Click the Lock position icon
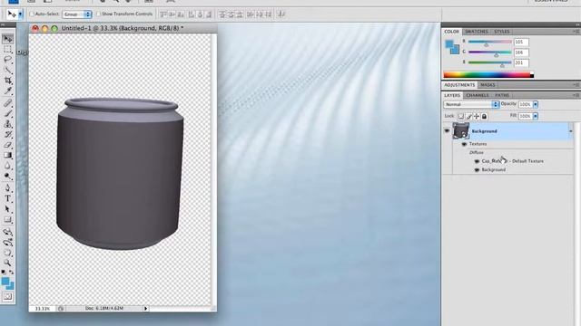 click(x=477, y=116)
